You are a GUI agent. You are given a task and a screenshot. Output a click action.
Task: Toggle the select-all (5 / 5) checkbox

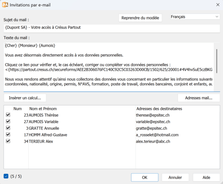click(x=6, y=176)
